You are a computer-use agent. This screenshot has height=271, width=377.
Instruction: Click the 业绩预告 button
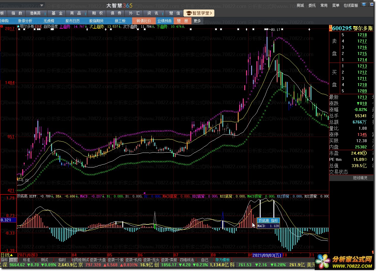164,21
